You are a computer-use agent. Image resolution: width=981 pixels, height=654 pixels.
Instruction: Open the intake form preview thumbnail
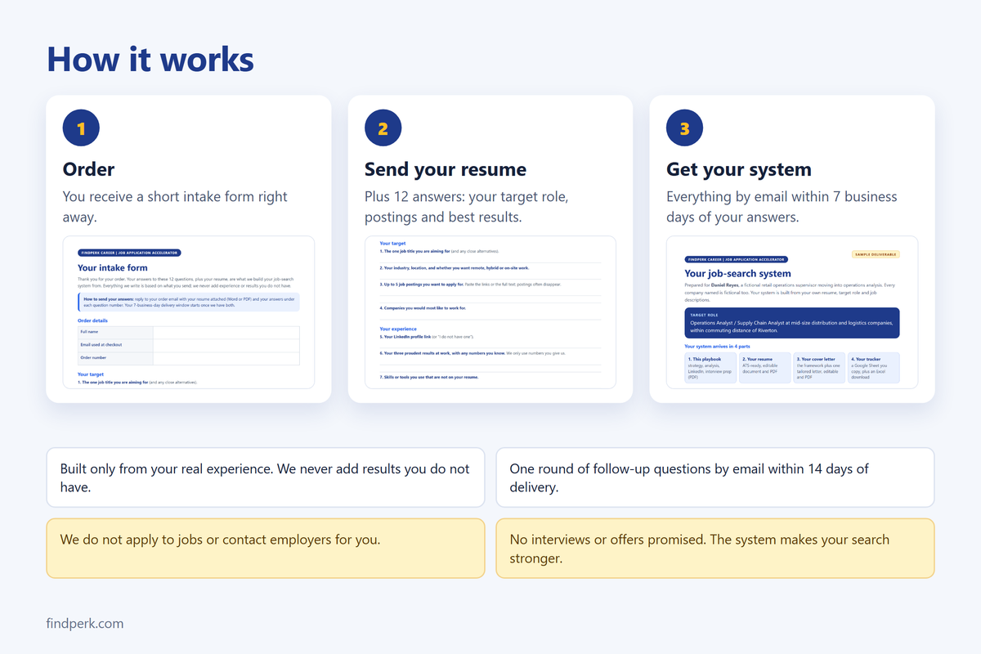click(x=189, y=312)
